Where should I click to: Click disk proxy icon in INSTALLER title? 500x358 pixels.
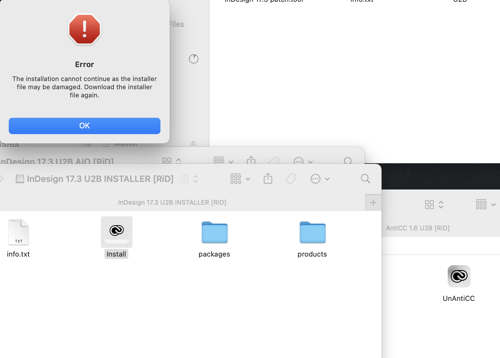coord(20,179)
